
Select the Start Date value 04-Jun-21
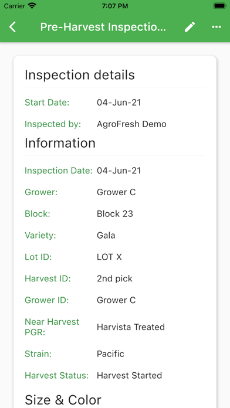tap(119, 103)
